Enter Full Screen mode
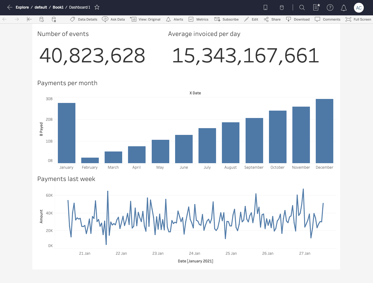This screenshot has width=373, height=283. (x=358, y=19)
